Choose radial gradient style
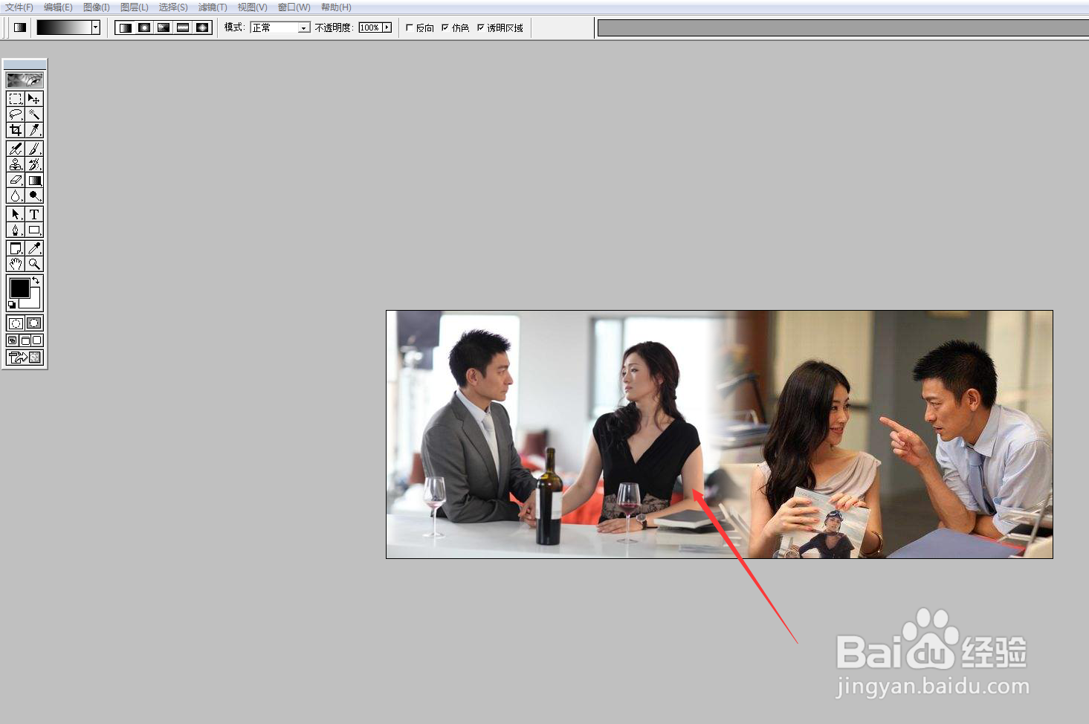Screen dimensions: 1089x724 (144, 28)
